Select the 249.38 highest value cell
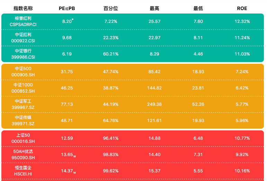 coord(154,104)
